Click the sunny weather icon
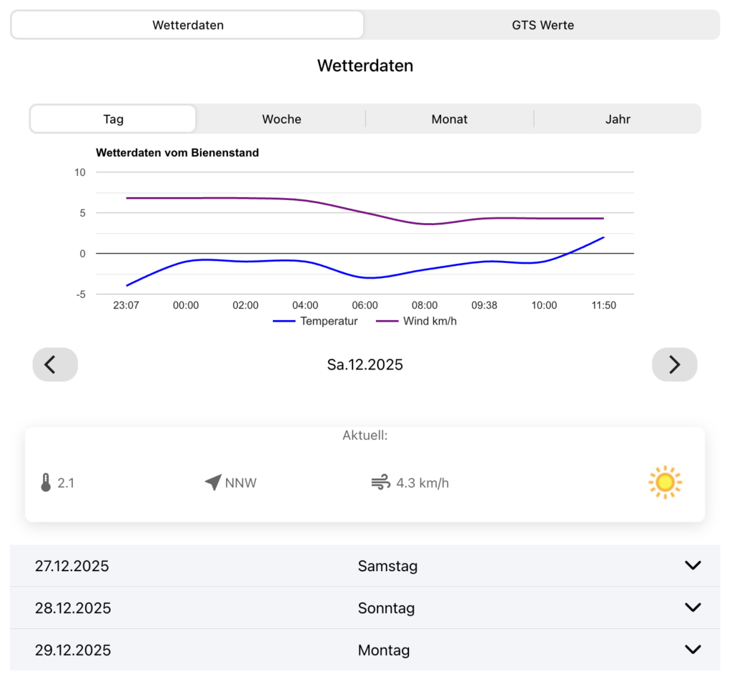The image size is (732, 679). (x=665, y=482)
